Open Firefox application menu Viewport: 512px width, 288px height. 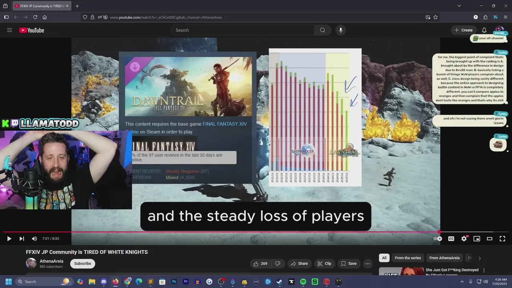pos(506,17)
